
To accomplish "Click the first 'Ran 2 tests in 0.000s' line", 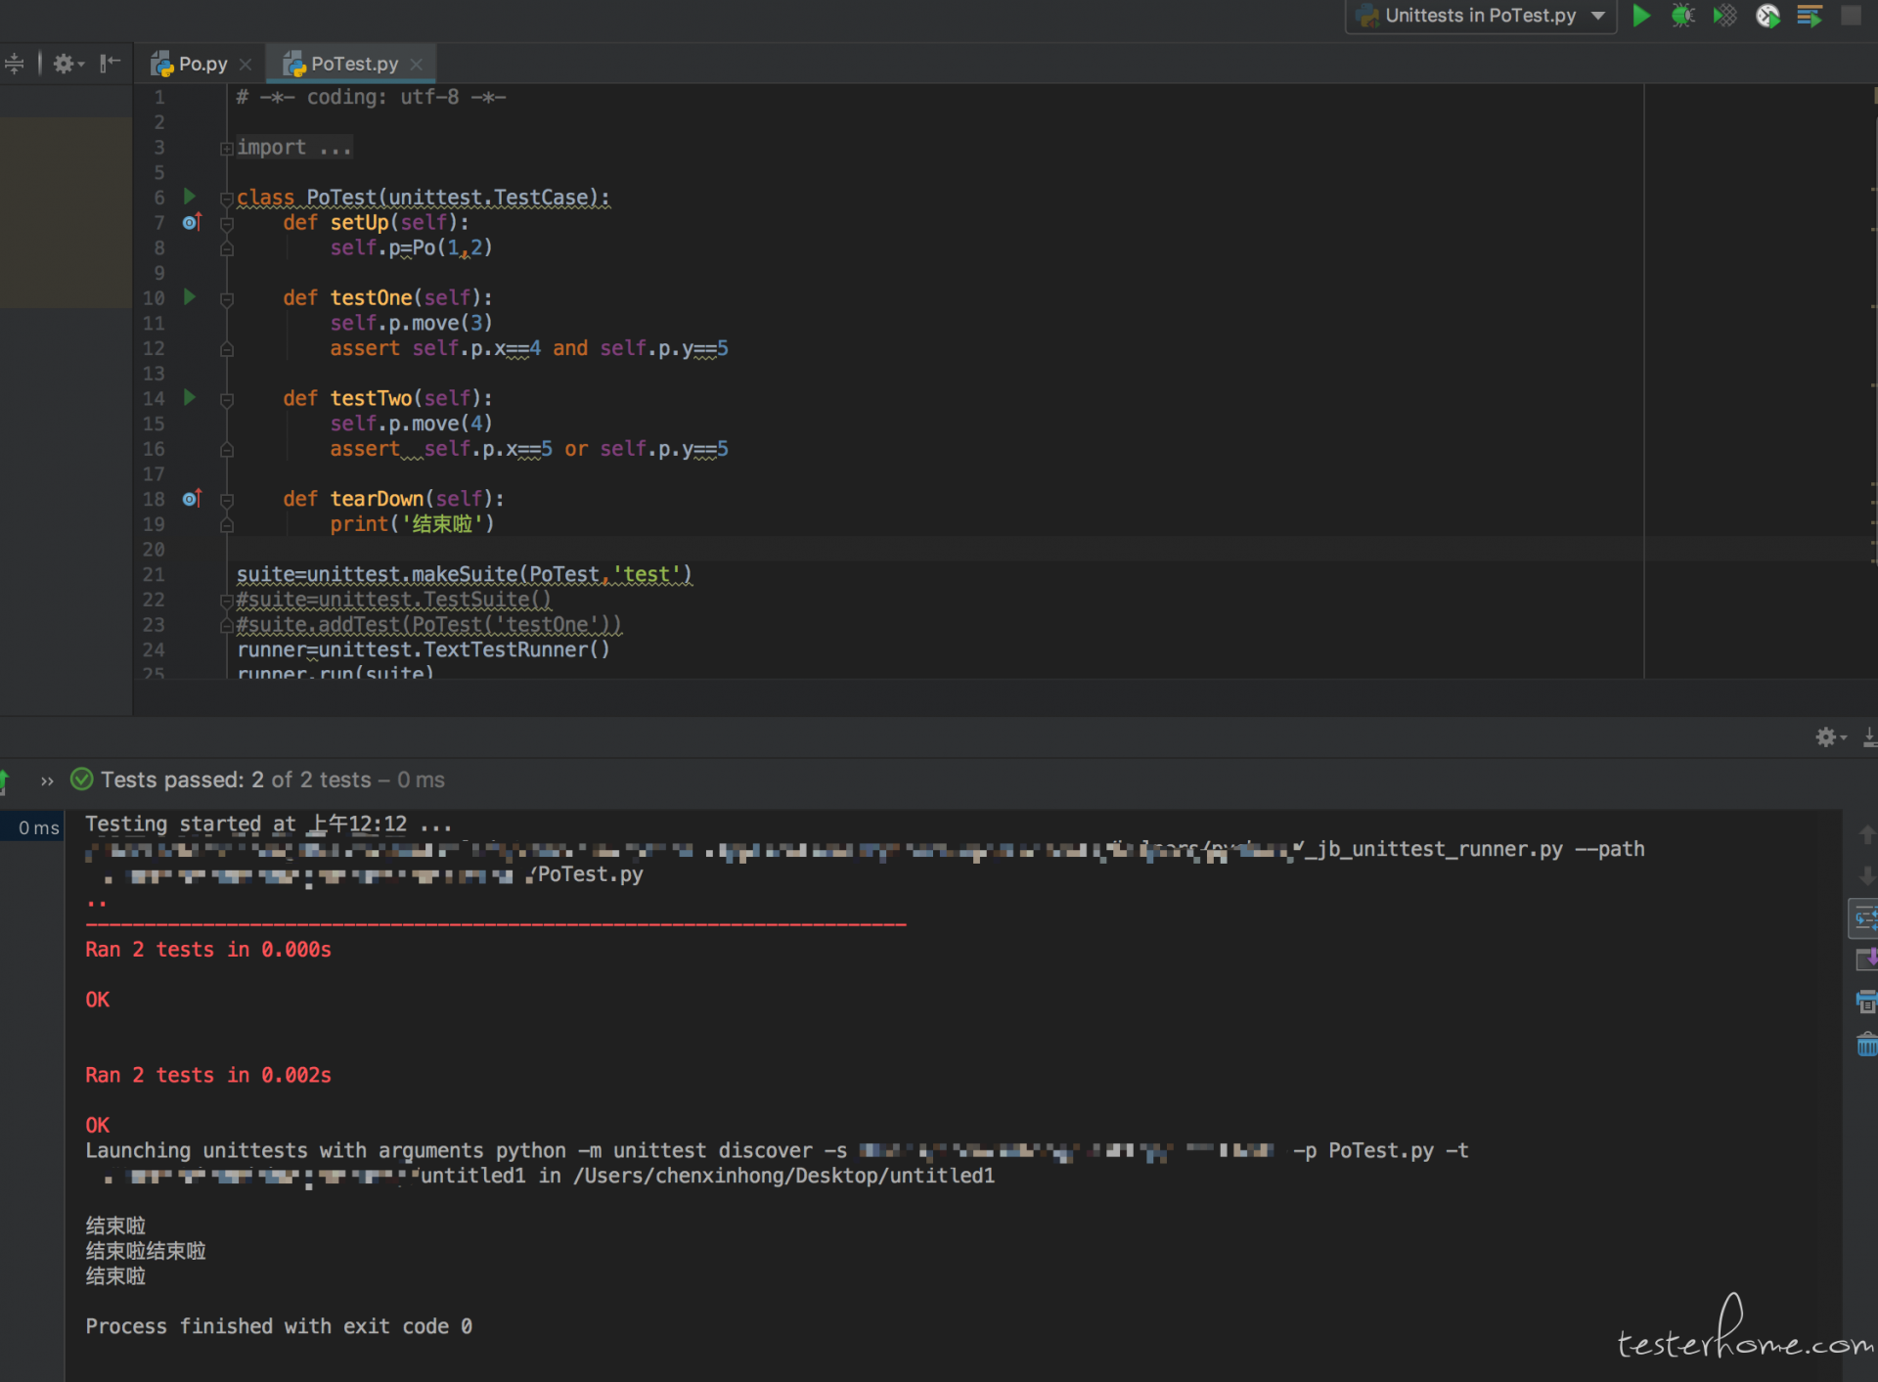I will point(208,950).
